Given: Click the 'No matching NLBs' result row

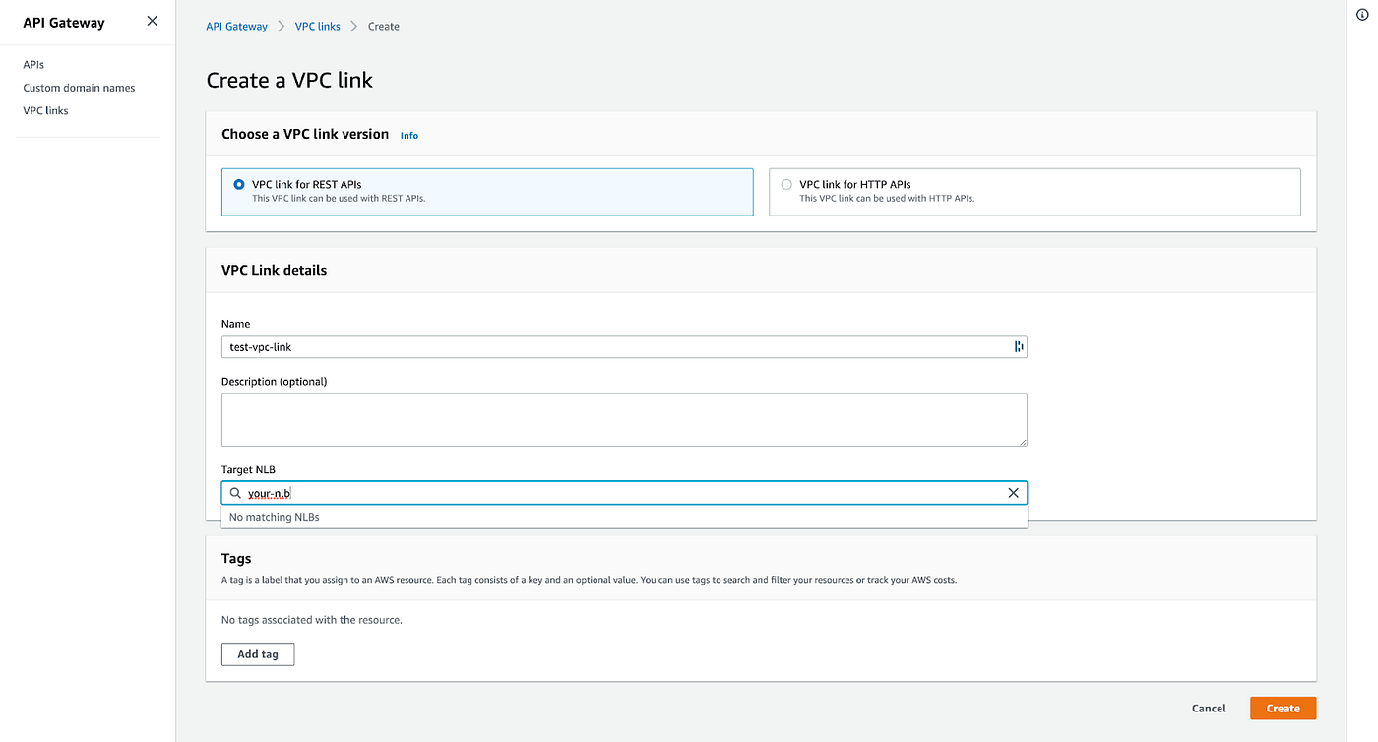Looking at the screenshot, I should [x=624, y=517].
